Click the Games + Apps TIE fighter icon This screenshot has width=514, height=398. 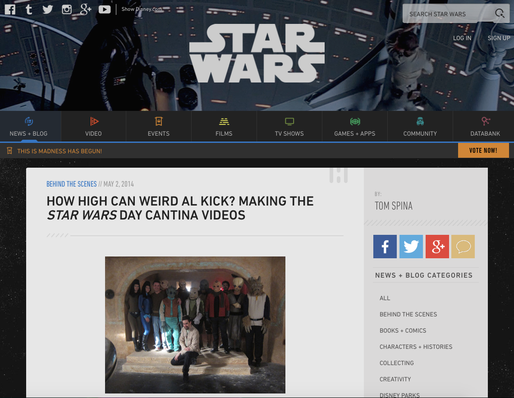click(x=355, y=122)
